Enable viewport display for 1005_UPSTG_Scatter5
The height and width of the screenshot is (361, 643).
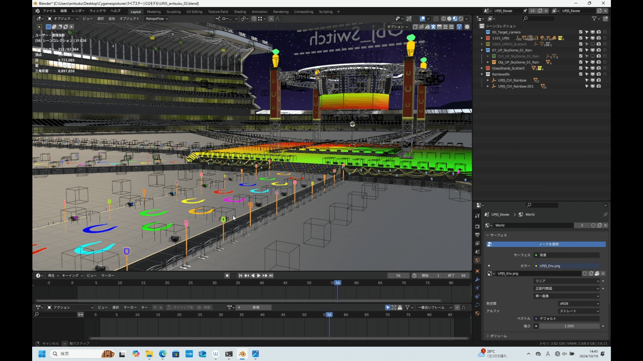(593, 44)
